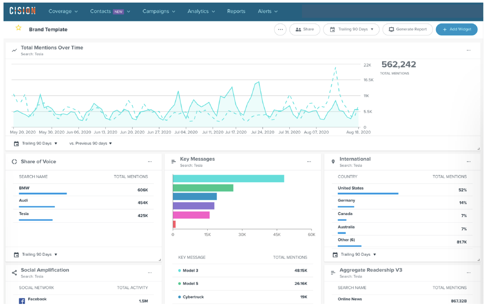486x307 pixels.
Task: Click the teal Model 3 bar in chart
Action: coord(228,179)
